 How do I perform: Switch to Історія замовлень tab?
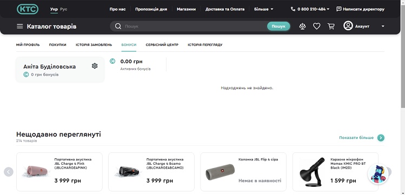(x=94, y=45)
